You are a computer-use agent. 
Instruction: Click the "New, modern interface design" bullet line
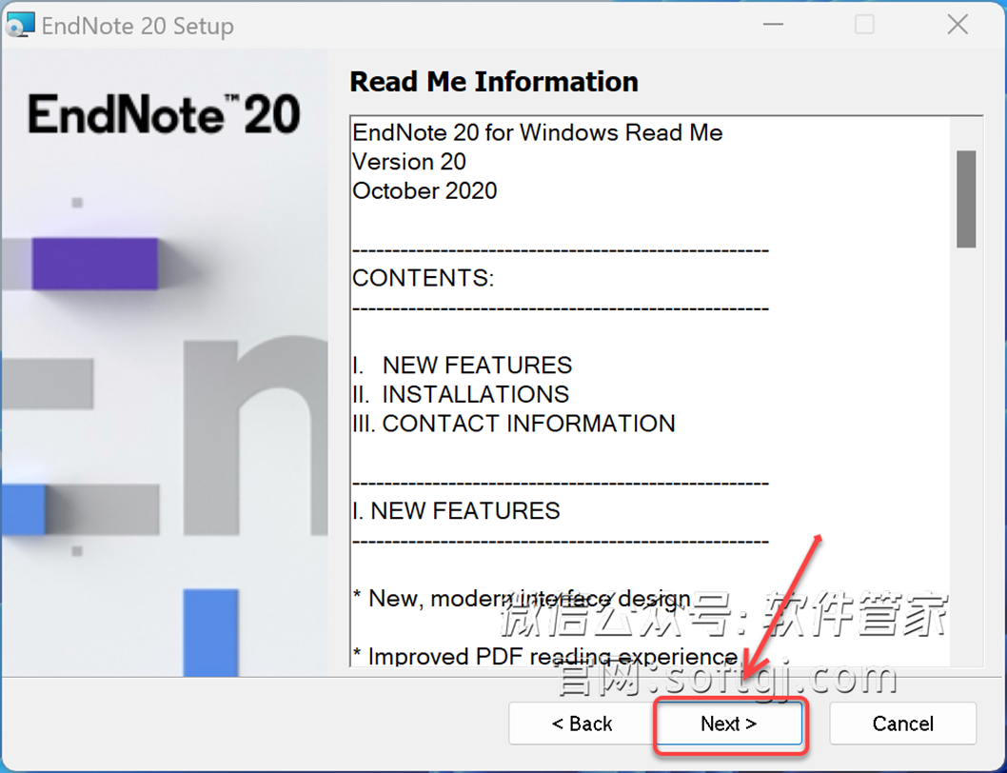point(522,598)
